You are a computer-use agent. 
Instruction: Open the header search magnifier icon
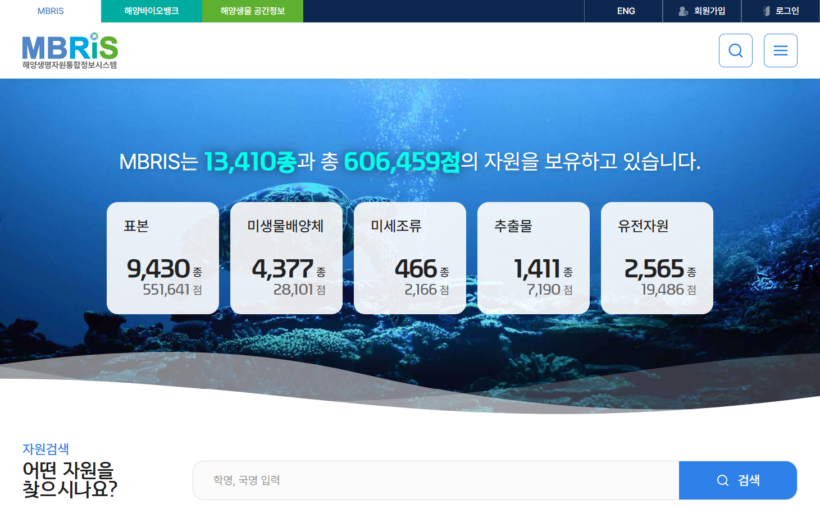tap(735, 51)
